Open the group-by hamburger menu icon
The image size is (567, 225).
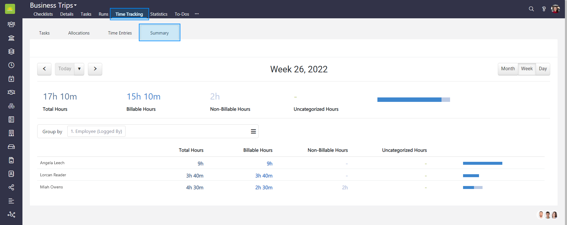[253, 131]
